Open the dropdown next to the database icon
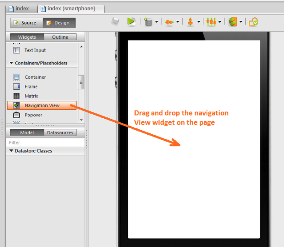284x247 pixels. pos(156,21)
